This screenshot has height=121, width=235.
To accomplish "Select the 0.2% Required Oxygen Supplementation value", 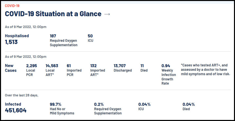I will click(108, 109).
